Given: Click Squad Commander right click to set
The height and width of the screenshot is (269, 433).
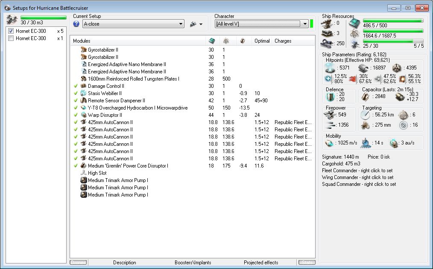Looking at the screenshot, I should (x=359, y=184).
